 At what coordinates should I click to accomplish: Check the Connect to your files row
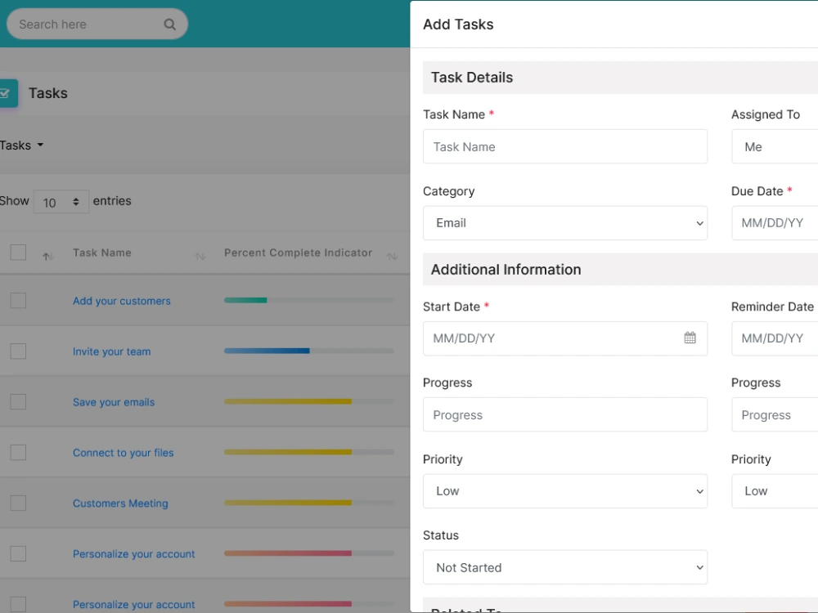click(18, 452)
